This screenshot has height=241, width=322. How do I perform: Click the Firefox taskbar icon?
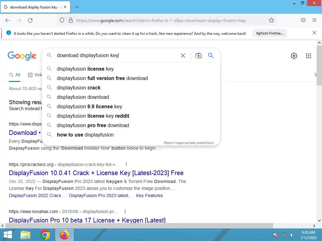pyautogui.click(x=64, y=235)
